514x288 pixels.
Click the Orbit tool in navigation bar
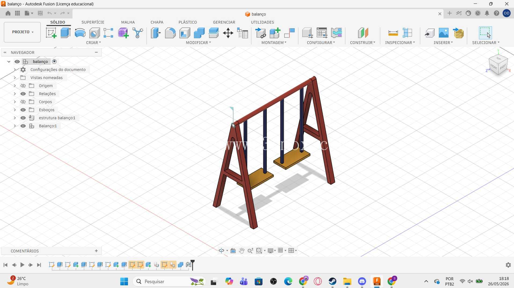(221, 250)
